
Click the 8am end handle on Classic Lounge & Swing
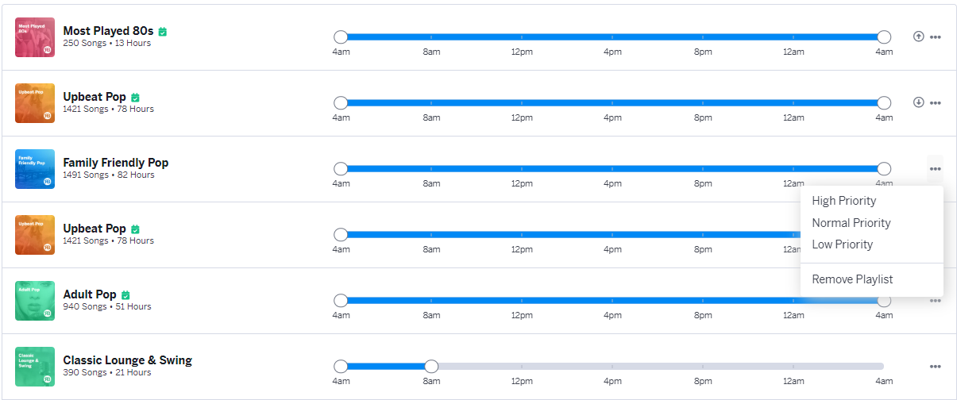(x=431, y=367)
